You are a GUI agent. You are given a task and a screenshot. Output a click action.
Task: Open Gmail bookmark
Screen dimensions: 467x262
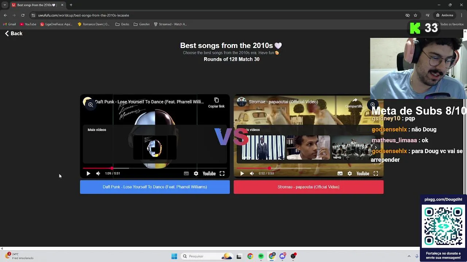pos(9,24)
